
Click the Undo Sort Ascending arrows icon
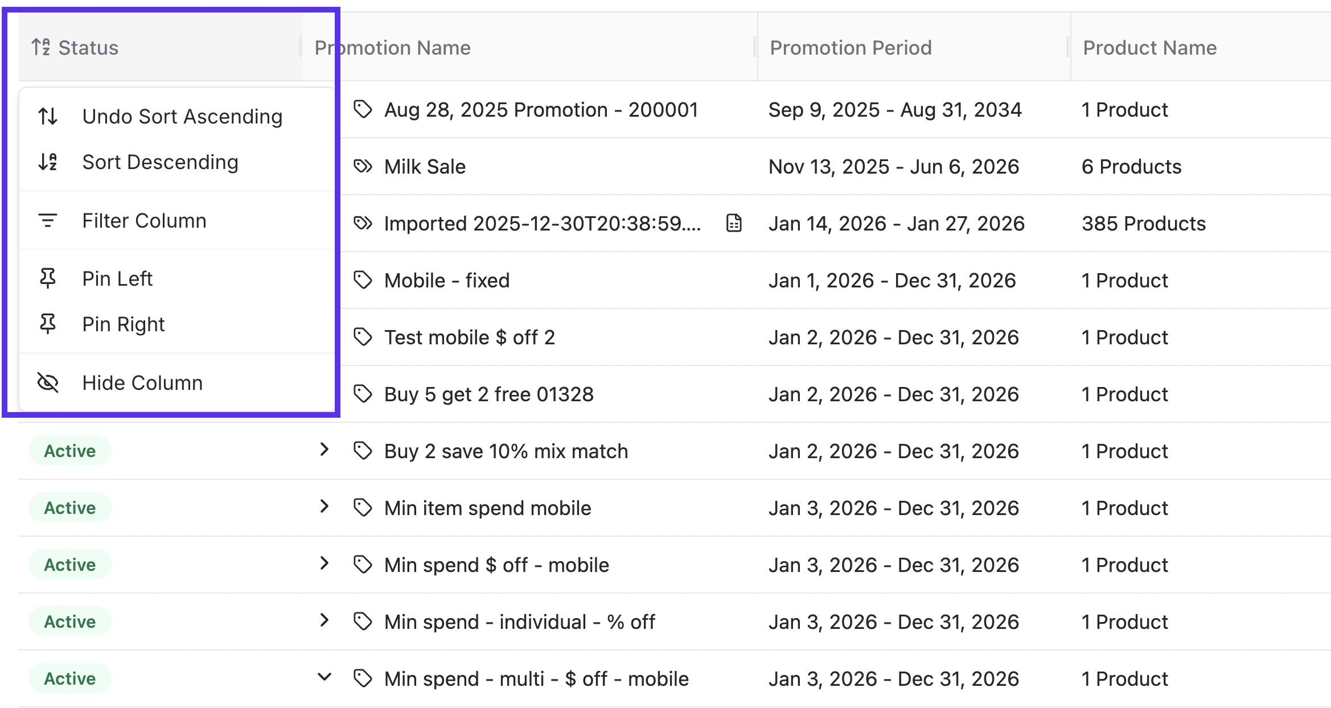48,116
